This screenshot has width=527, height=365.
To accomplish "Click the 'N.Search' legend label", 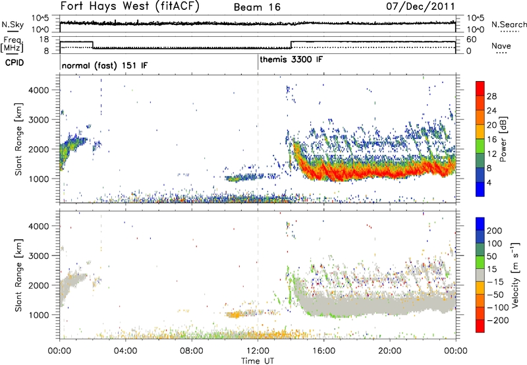I will pos(509,24).
